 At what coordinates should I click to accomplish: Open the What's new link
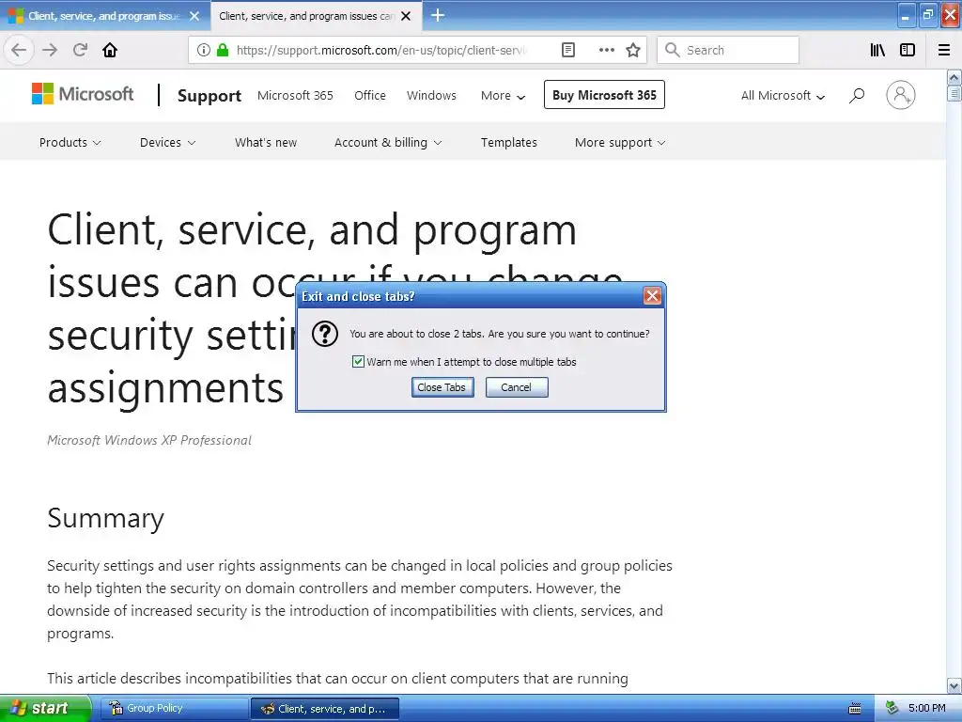(x=266, y=143)
